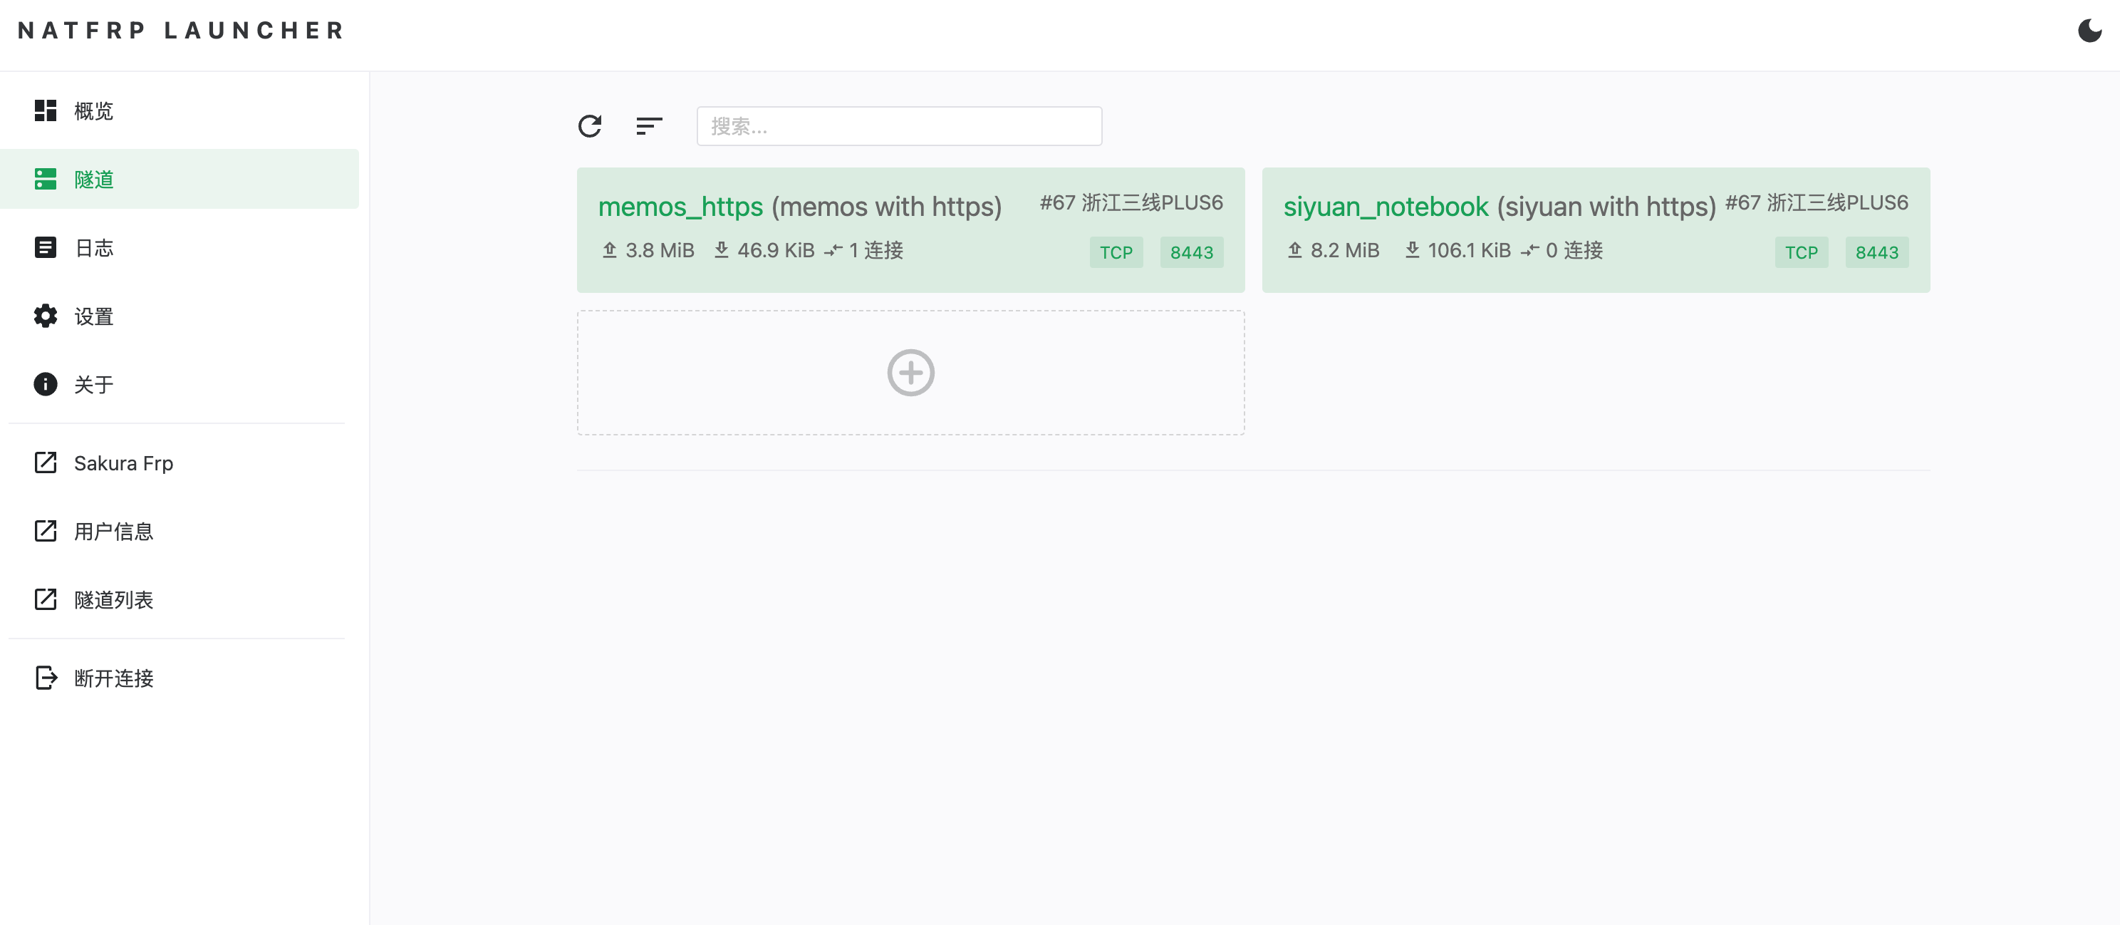Open the 用户信息 user info link
Image resolution: width=2120 pixels, height=925 pixels.
(x=113, y=532)
